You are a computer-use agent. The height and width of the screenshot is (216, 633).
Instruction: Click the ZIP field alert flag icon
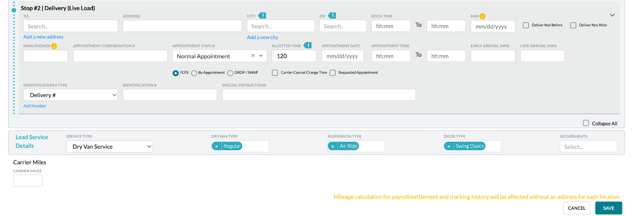coord(332,16)
